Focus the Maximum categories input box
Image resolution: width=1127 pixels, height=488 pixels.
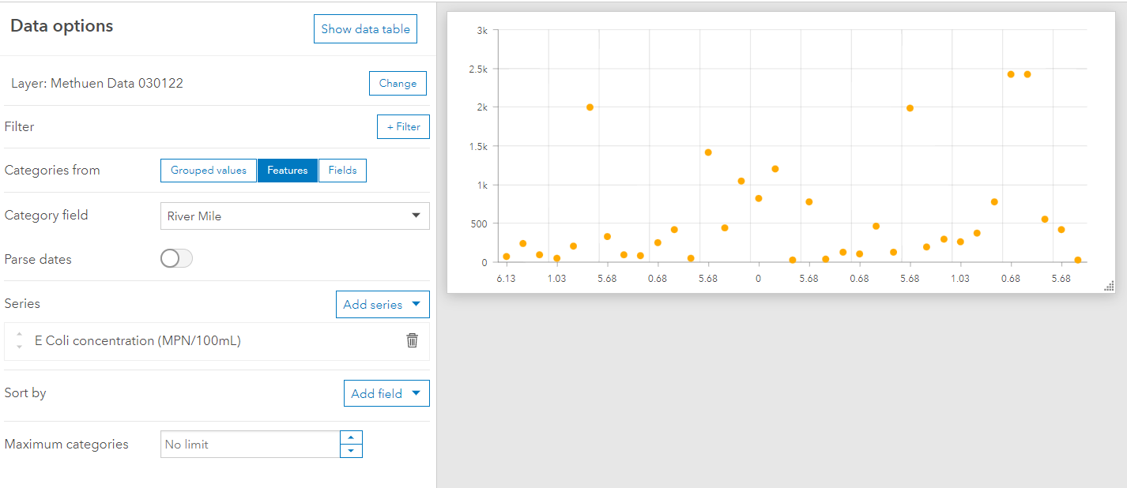click(250, 445)
